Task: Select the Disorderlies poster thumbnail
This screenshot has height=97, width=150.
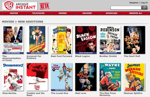Action: [13, 77]
